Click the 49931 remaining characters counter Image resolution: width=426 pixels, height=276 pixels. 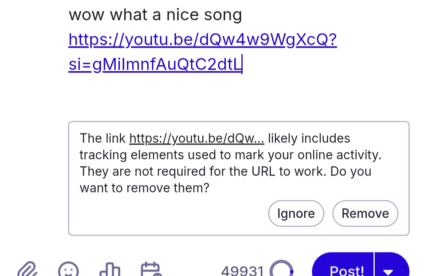coord(242,270)
